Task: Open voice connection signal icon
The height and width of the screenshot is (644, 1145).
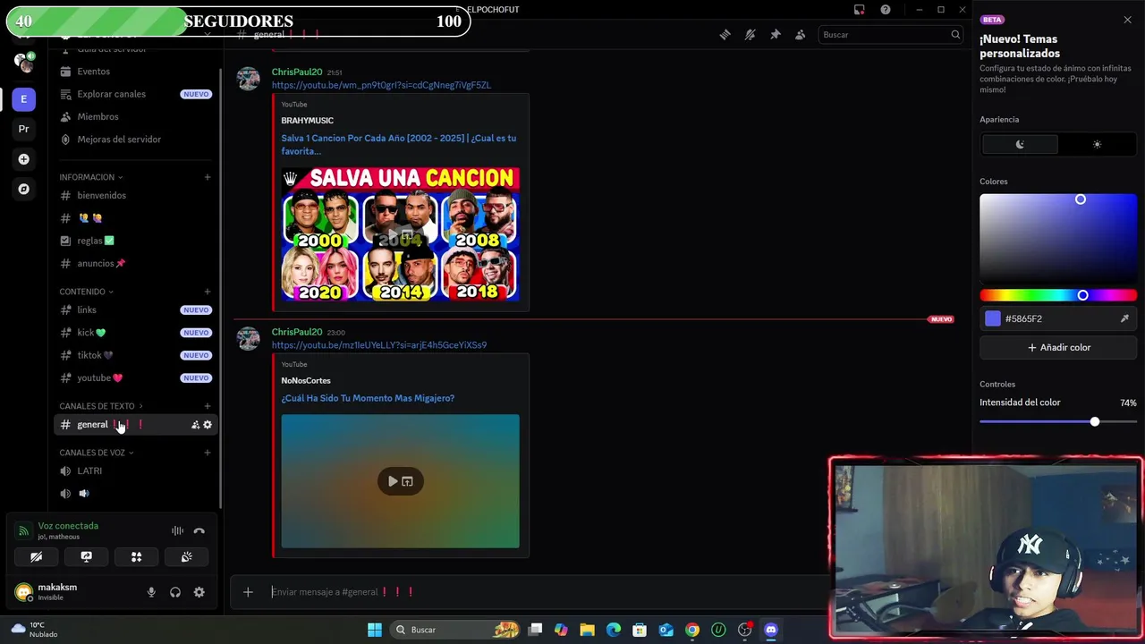Action: click(x=24, y=531)
